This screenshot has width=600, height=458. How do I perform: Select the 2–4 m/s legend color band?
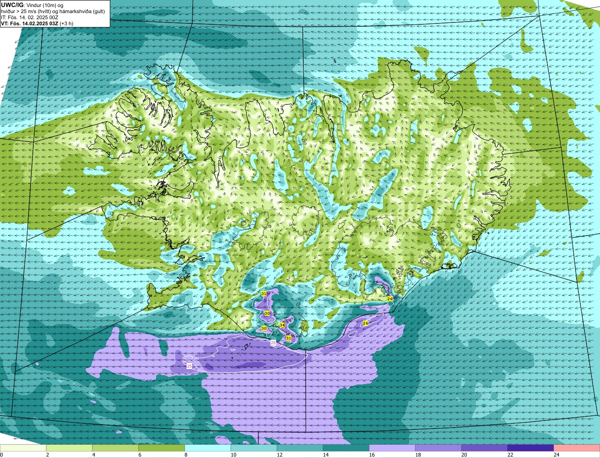click(x=69, y=448)
